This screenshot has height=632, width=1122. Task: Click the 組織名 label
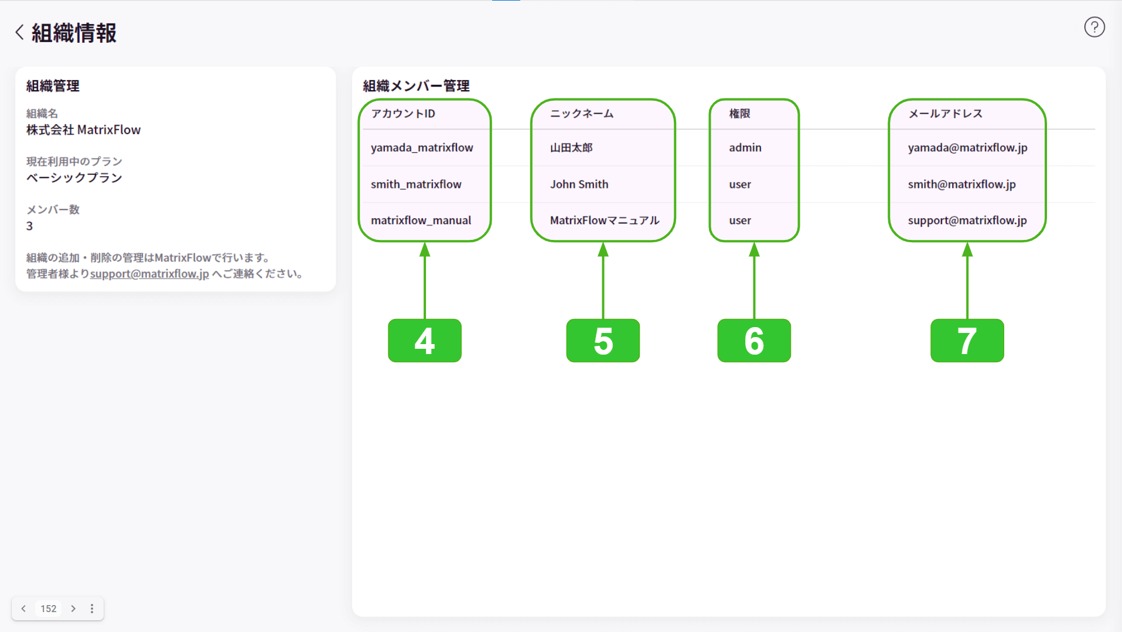click(x=42, y=114)
